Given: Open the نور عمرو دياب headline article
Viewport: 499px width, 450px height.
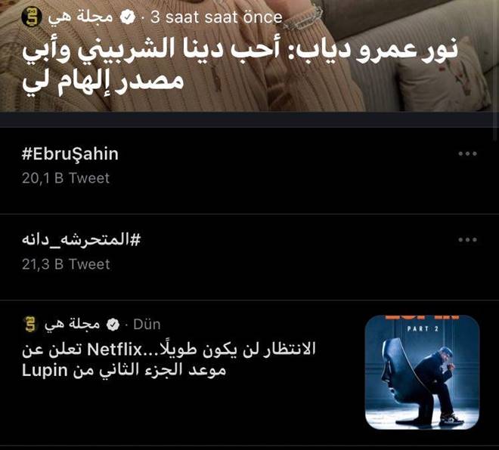Looking at the screenshot, I should click(240, 66).
